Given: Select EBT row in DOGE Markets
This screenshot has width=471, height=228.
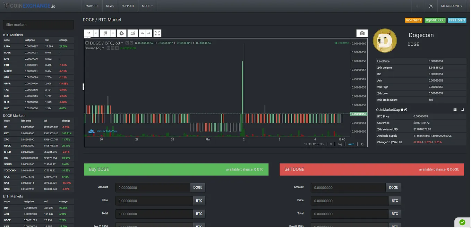Looking at the screenshot, I should pos(38,133).
